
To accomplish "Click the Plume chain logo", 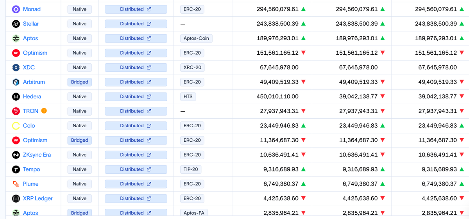I will [x=16, y=184].
